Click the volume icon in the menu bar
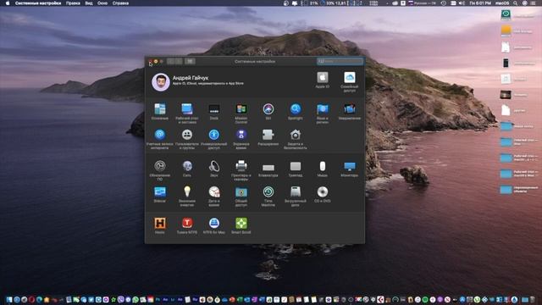Screen dimensions: 542x305 coord(462,3)
